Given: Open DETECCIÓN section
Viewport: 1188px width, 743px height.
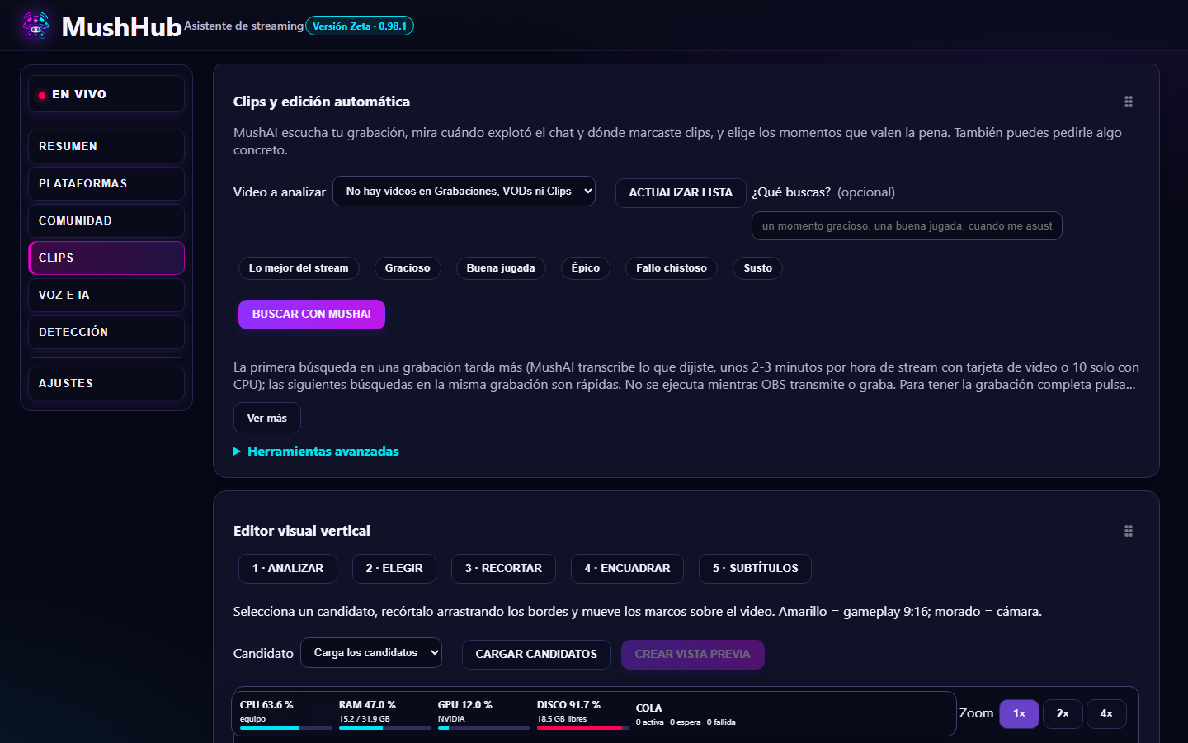Looking at the screenshot, I should click(x=106, y=332).
